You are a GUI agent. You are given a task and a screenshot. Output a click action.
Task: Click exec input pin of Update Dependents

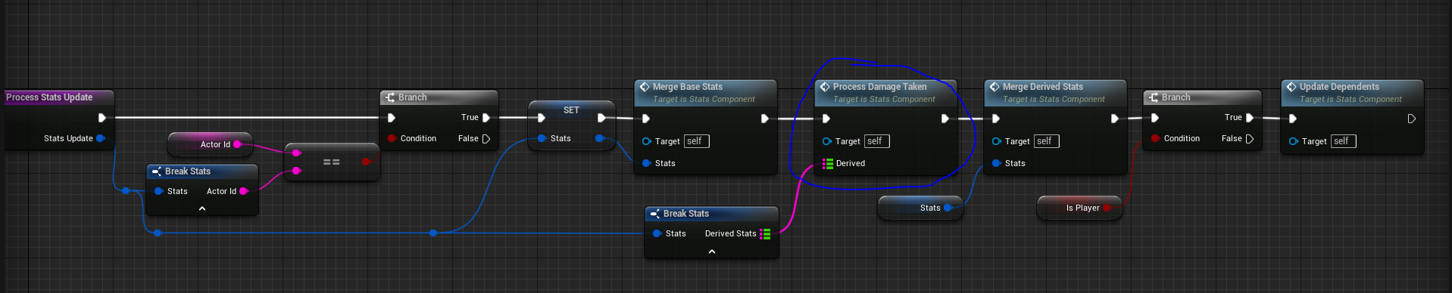[1293, 119]
